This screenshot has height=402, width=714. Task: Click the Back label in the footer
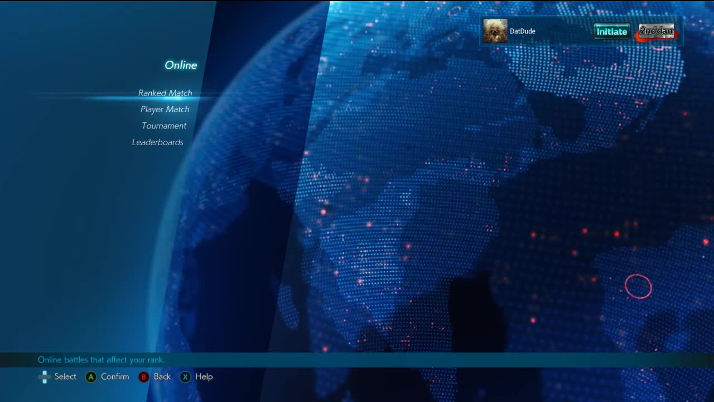point(162,377)
